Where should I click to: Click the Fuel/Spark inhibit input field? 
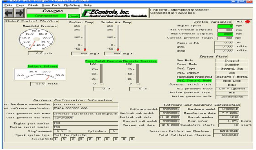pos(232,77)
